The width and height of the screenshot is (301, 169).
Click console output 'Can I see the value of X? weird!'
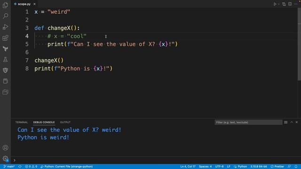pos(69,130)
